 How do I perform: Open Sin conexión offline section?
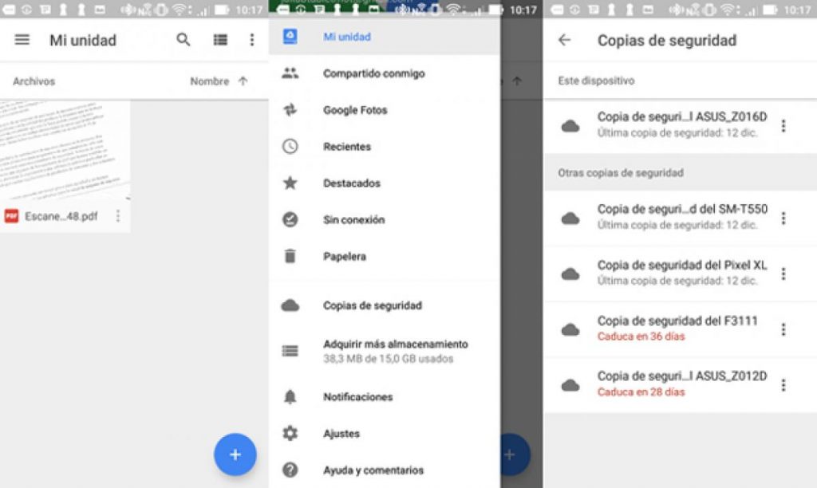click(x=290, y=219)
